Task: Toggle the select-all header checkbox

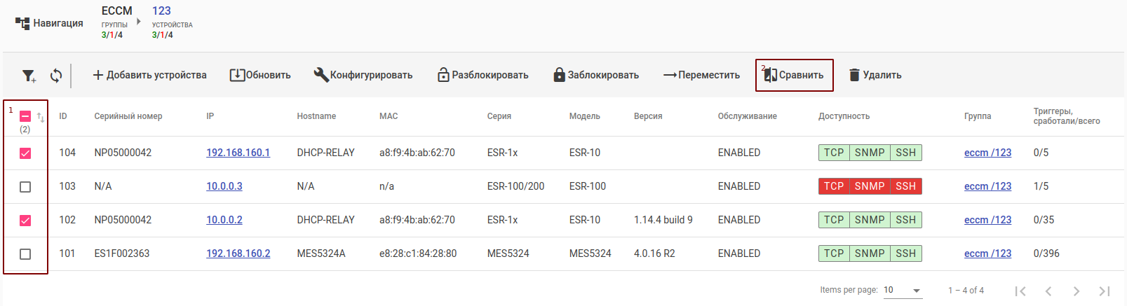Action: point(25,116)
